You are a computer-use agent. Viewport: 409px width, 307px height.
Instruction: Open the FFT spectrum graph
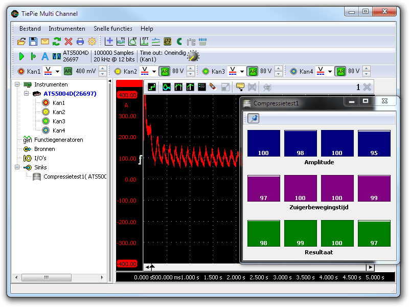144,41
